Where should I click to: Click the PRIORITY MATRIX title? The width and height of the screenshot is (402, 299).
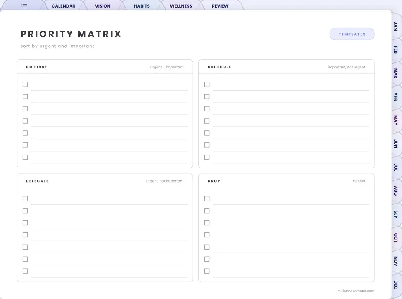tap(71, 34)
